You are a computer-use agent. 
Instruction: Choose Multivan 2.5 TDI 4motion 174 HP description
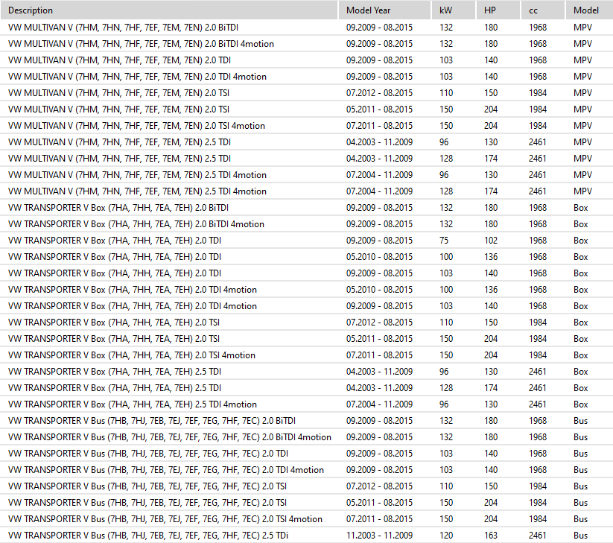point(137,191)
